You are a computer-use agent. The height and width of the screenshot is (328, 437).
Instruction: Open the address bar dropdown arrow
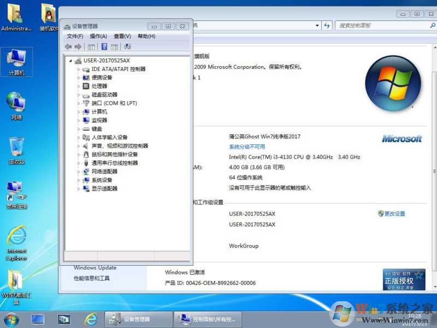click(x=317, y=26)
